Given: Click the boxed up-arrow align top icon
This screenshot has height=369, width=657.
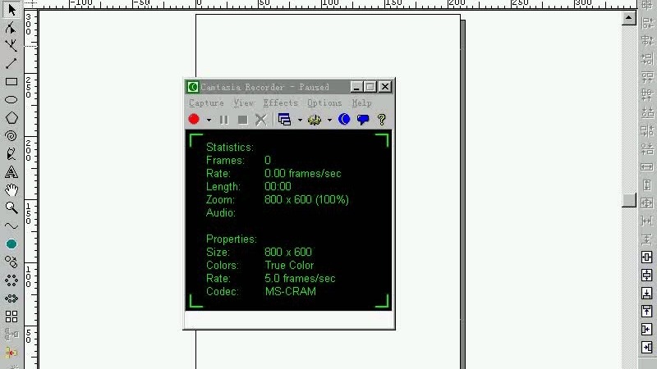Looking at the screenshot, I should [x=647, y=311].
